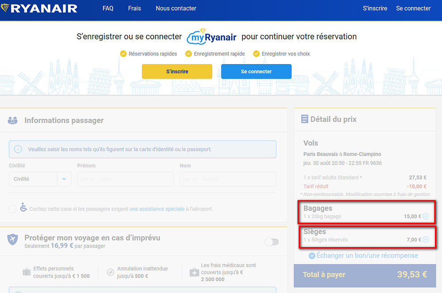This screenshot has height=293, width=442.
Task: Click the Effets personnels luggage icon
Action: coord(27,272)
